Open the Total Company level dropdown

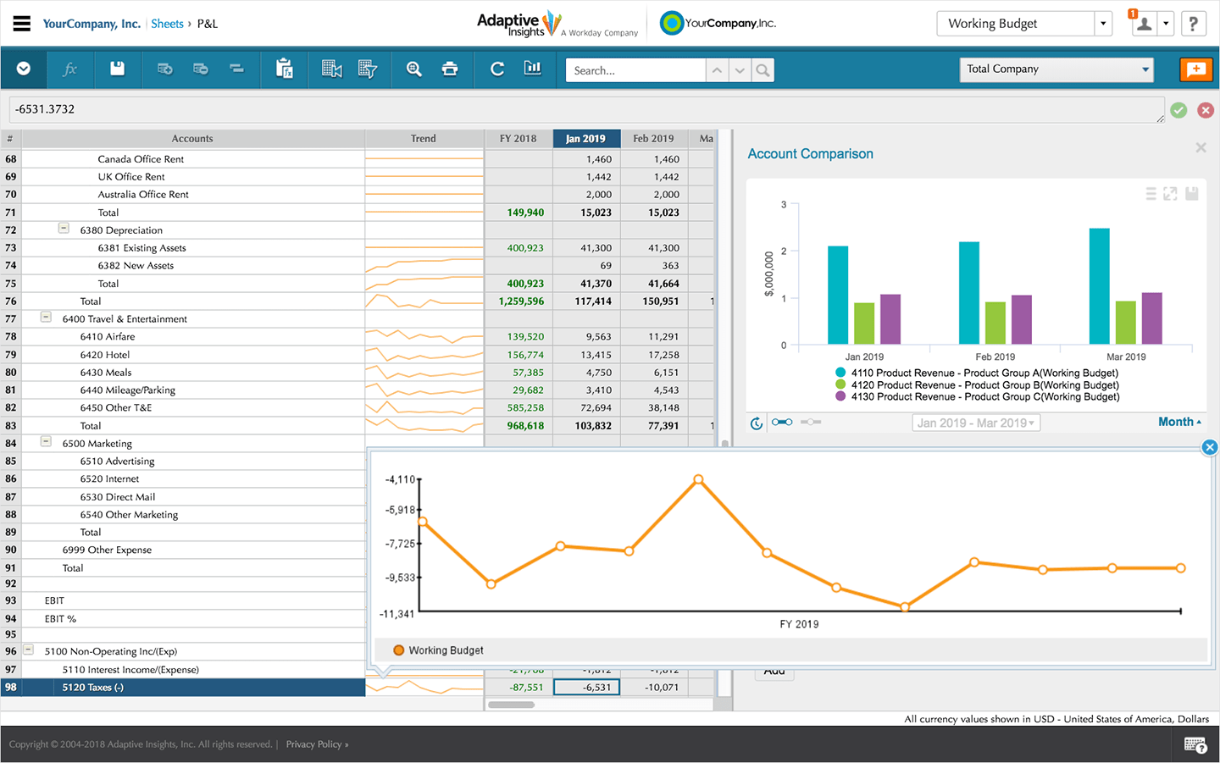click(x=1056, y=69)
